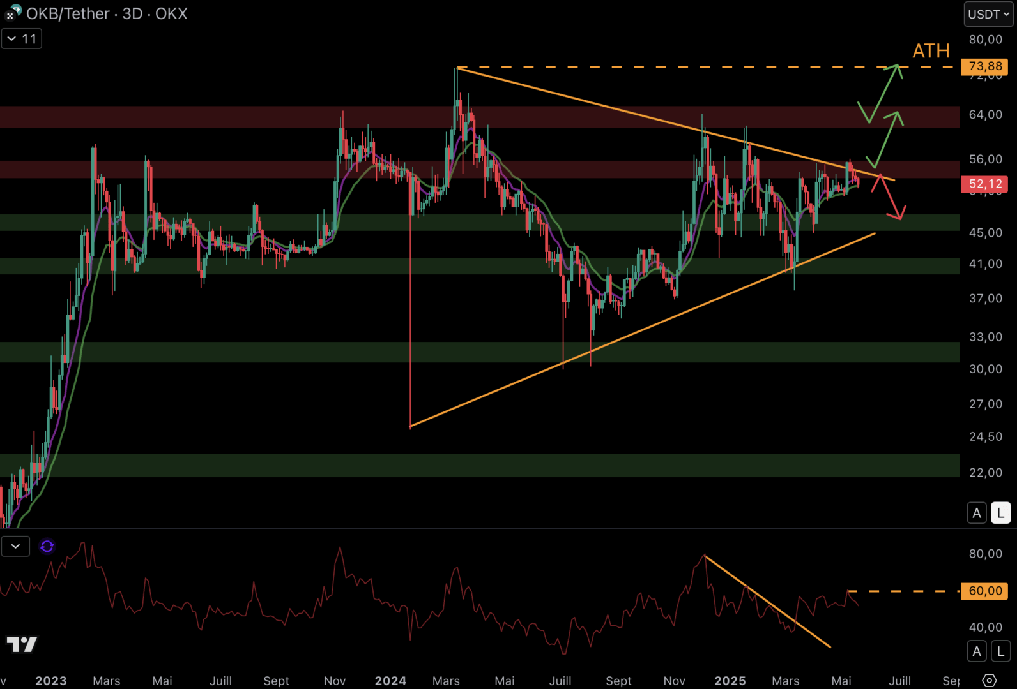Click the OKB/Tether · 3D · OKX title
The height and width of the screenshot is (689, 1017).
107,13
